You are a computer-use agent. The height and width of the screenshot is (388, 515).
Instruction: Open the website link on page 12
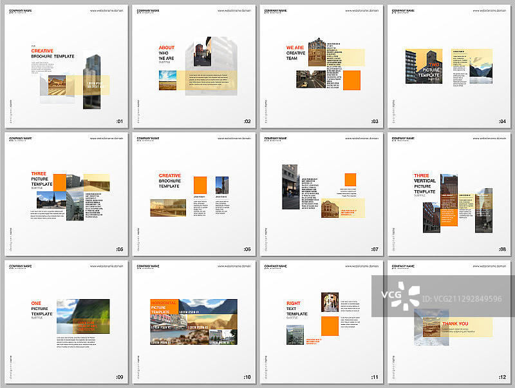490,266
